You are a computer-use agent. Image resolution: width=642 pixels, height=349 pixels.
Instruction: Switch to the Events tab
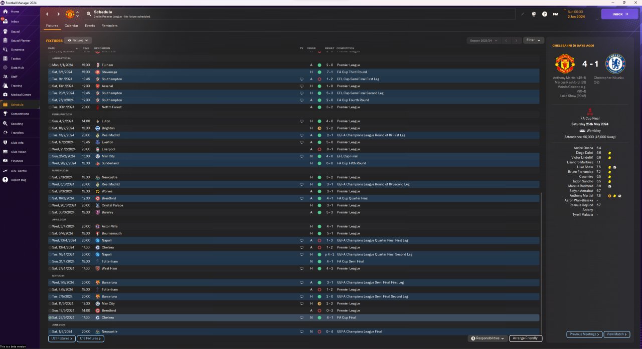pyautogui.click(x=90, y=26)
